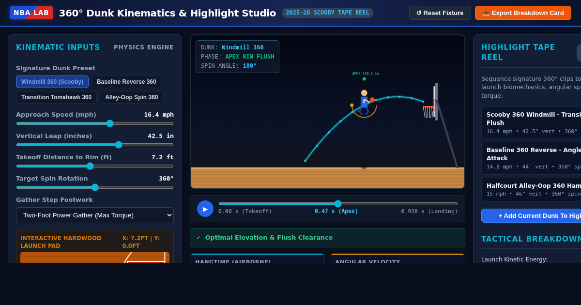The image size is (581, 305).
Task: Click Hangtime (Airborne) card
Action: coord(257,259)
